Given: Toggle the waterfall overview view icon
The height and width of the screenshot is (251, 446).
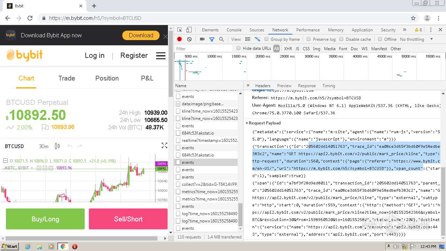Looking at the screenshot, I should (257, 39).
